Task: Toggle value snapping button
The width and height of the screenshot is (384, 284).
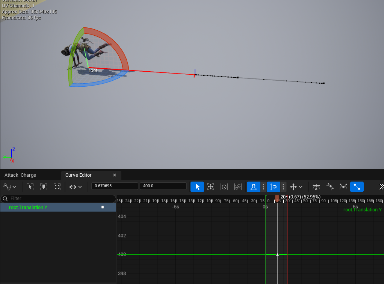Action: point(273,187)
